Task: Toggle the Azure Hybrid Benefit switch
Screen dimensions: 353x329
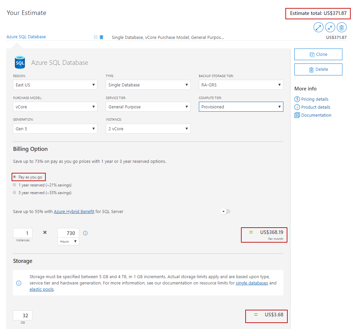Action: point(225,211)
